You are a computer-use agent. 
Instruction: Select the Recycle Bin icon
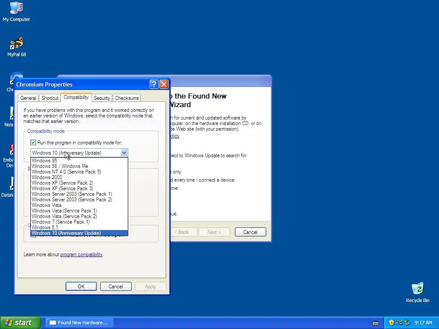coord(418,292)
